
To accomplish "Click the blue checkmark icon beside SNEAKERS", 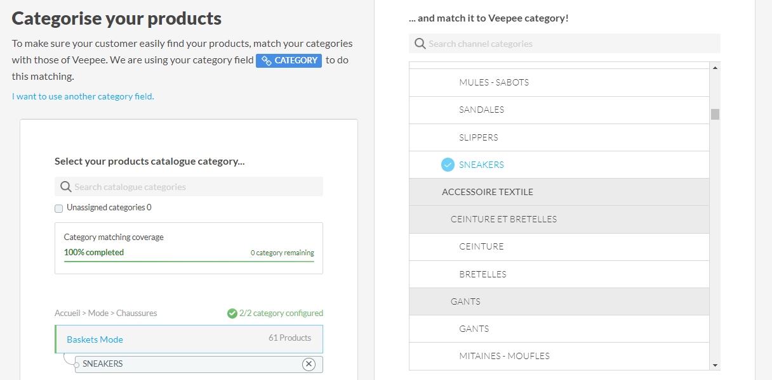I will (x=448, y=165).
